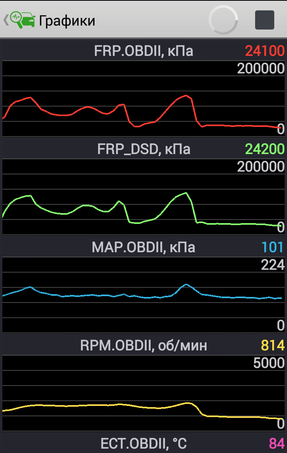The height and width of the screenshot is (453, 287).
Task: Tap the 224 maximum scale label
Action: coord(273,265)
